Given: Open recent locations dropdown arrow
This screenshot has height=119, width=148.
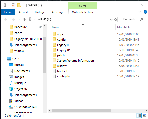Looking at the screenshot, I should (19, 19).
